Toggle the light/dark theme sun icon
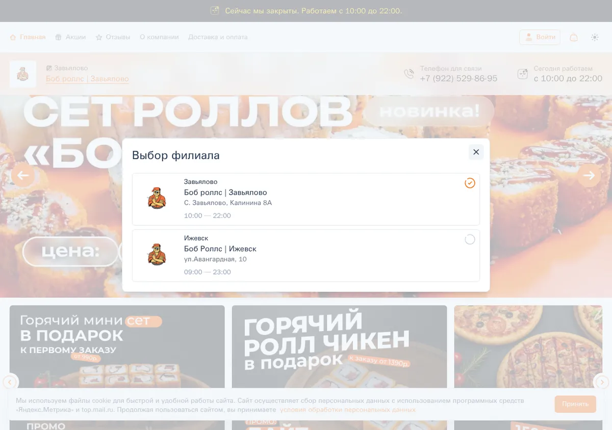This screenshot has height=430, width=612. tap(595, 37)
